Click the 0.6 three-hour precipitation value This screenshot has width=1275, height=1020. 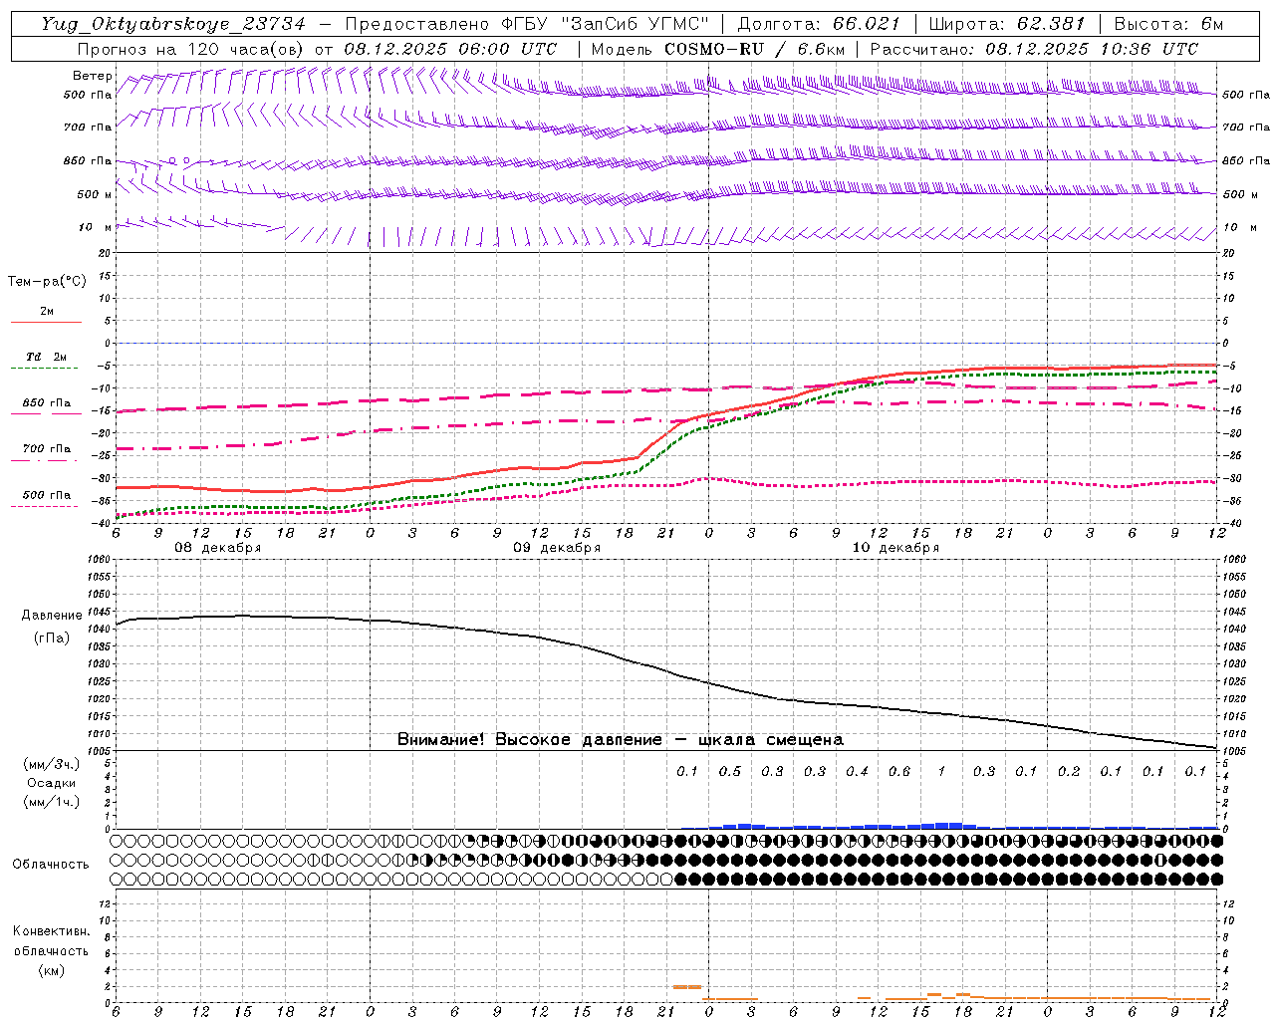(899, 772)
